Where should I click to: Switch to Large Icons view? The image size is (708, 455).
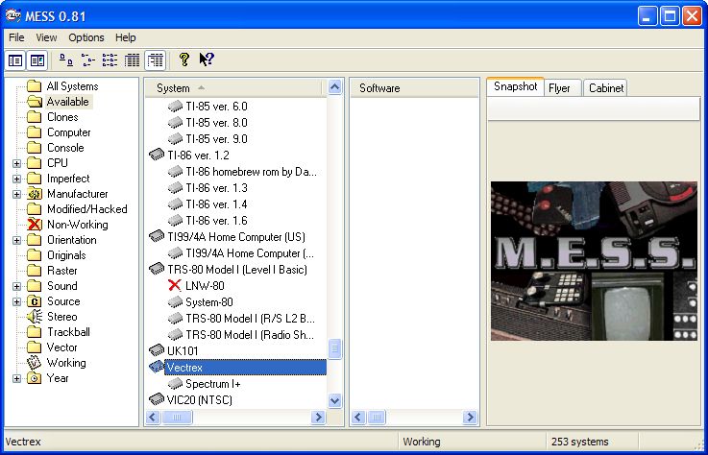(x=66, y=60)
